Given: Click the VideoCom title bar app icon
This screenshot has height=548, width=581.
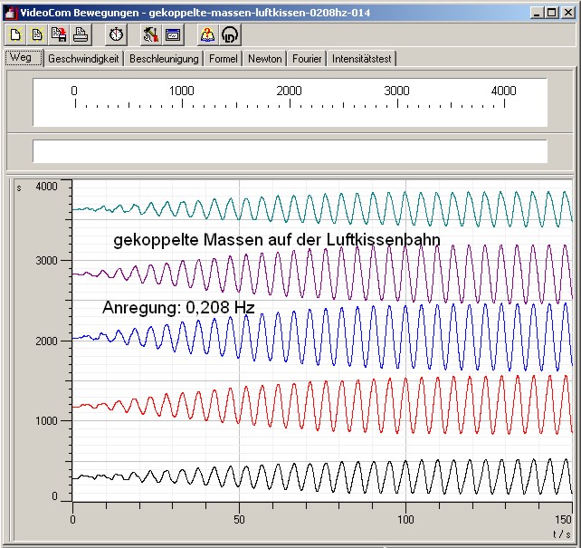Looking at the screenshot, I should tap(10, 13).
